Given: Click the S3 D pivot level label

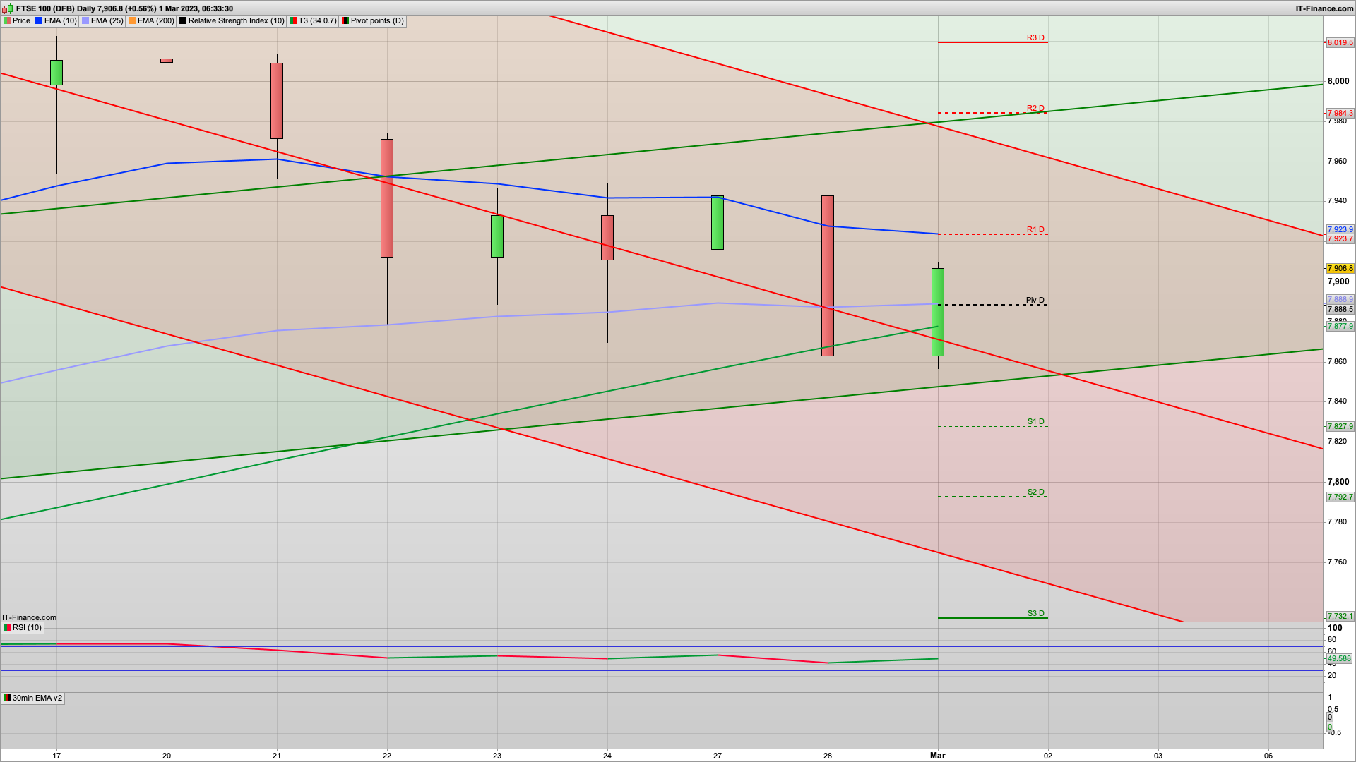Looking at the screenshot, I should 1035,614.
